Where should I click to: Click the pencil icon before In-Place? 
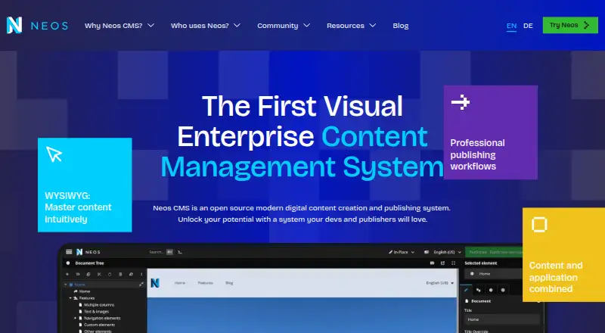click(x=390, y=252)
